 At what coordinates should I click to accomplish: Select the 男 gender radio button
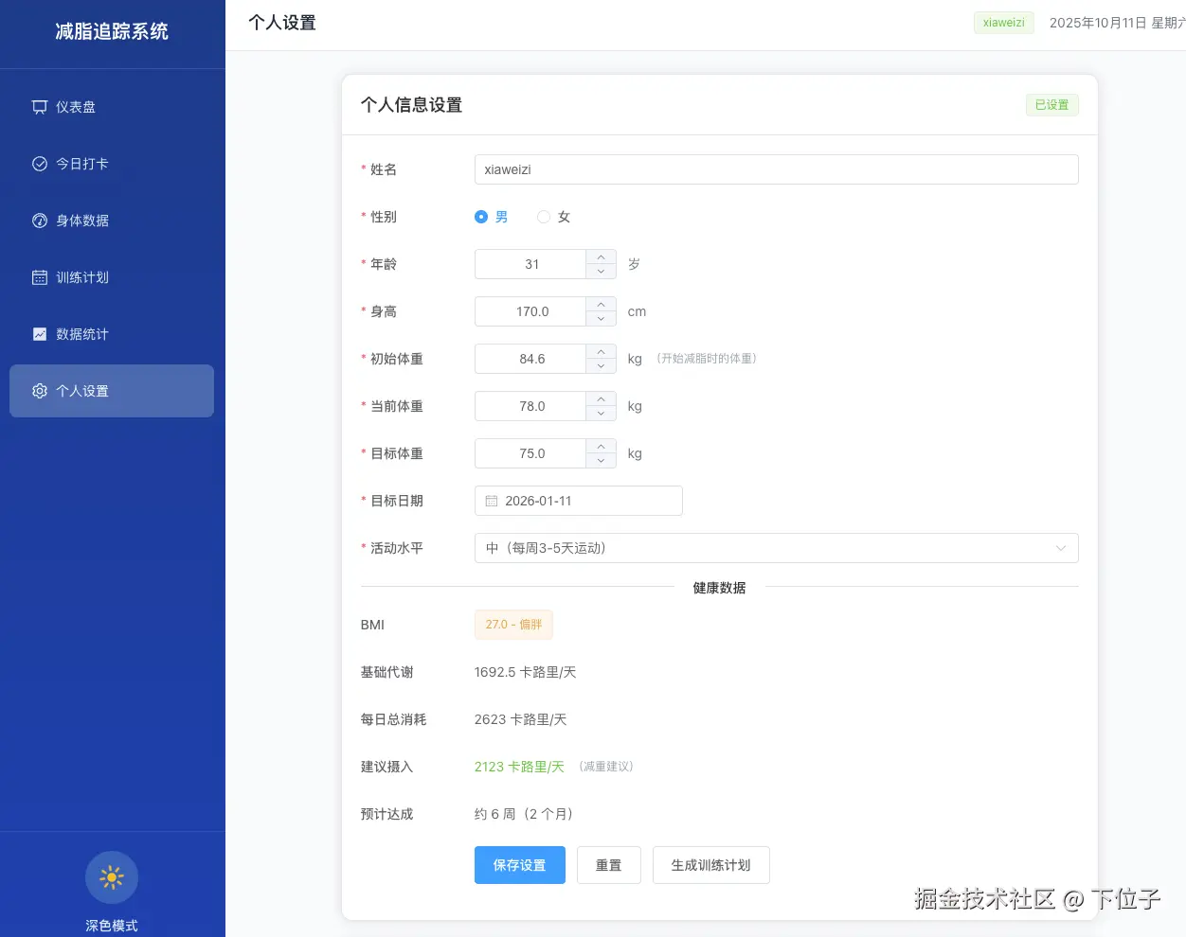tap(481, 217)
